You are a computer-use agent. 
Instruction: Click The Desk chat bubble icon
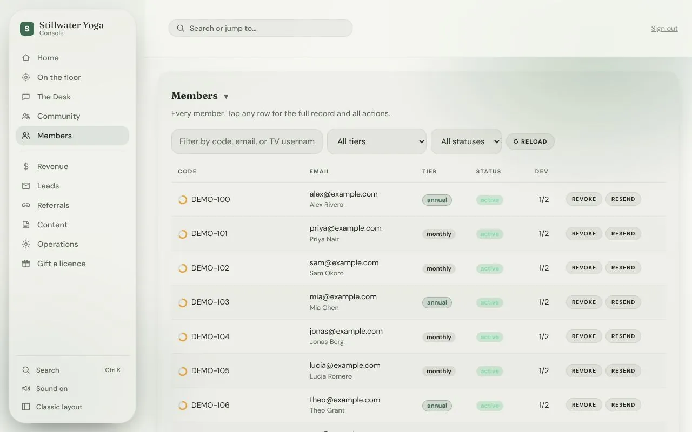pos(26,97)
